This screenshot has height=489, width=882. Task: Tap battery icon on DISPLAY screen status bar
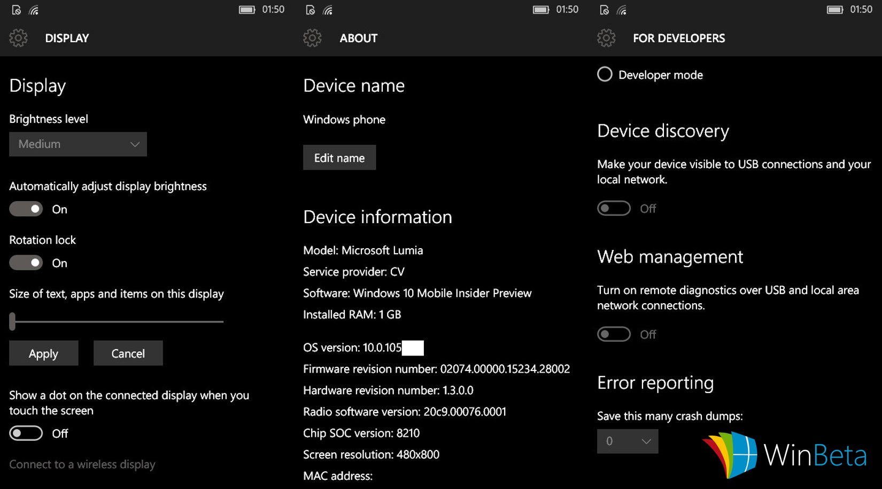pyautogui.click(x=247, y=10)
